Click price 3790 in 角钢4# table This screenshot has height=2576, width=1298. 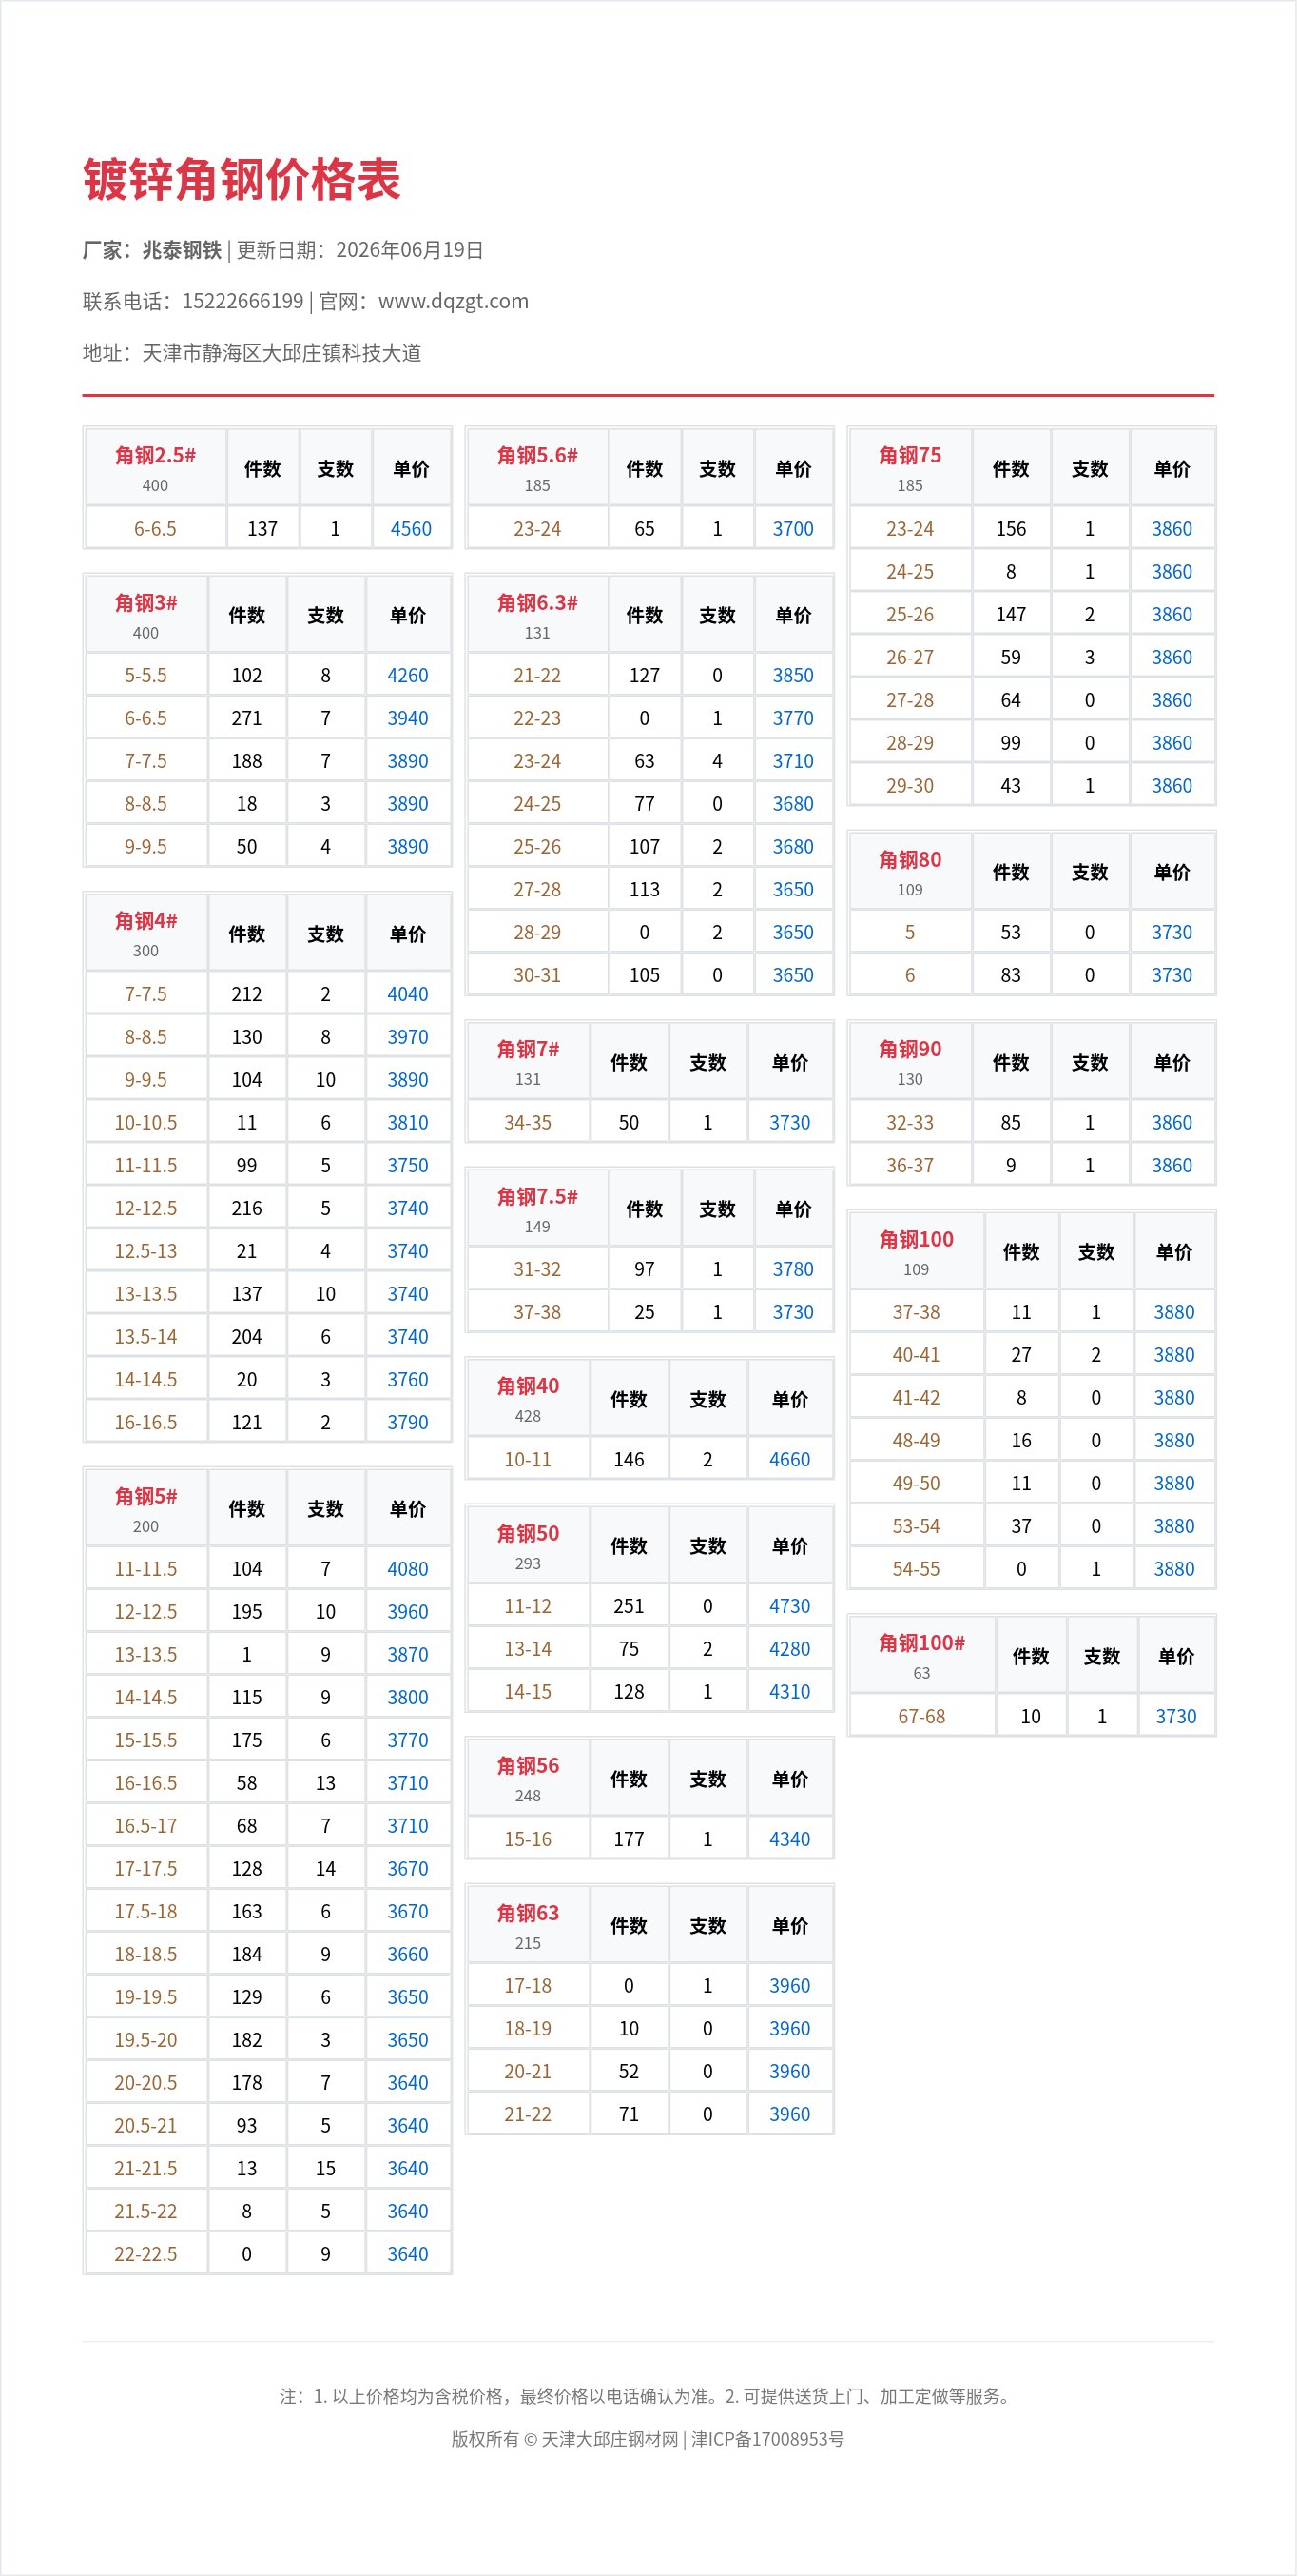coord(408,1423)
